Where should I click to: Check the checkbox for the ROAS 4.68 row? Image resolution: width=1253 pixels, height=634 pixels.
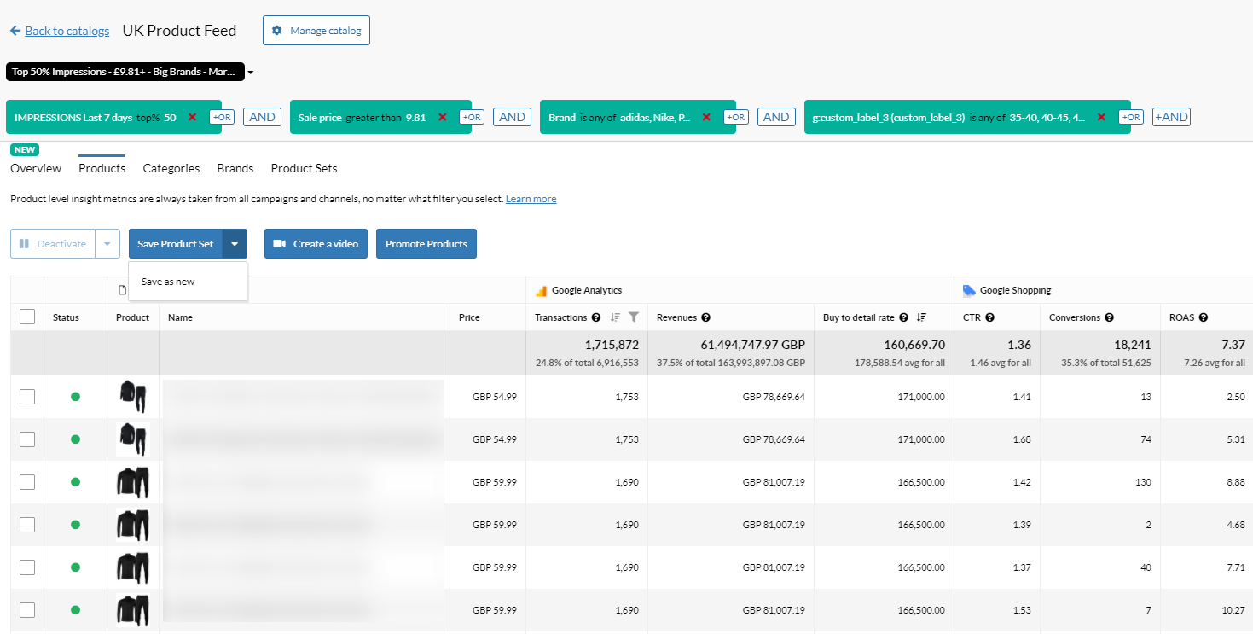27,525
